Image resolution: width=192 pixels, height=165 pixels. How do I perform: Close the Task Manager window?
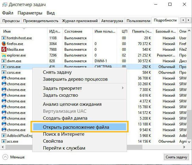184,5
